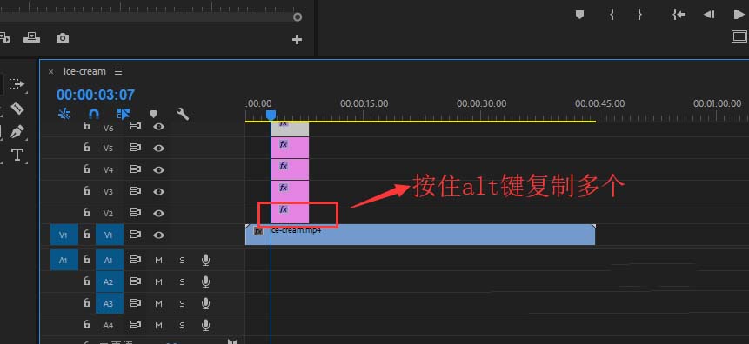Mute track A3
This screenshot has width=749, height=344.
(x=158, y=303)
